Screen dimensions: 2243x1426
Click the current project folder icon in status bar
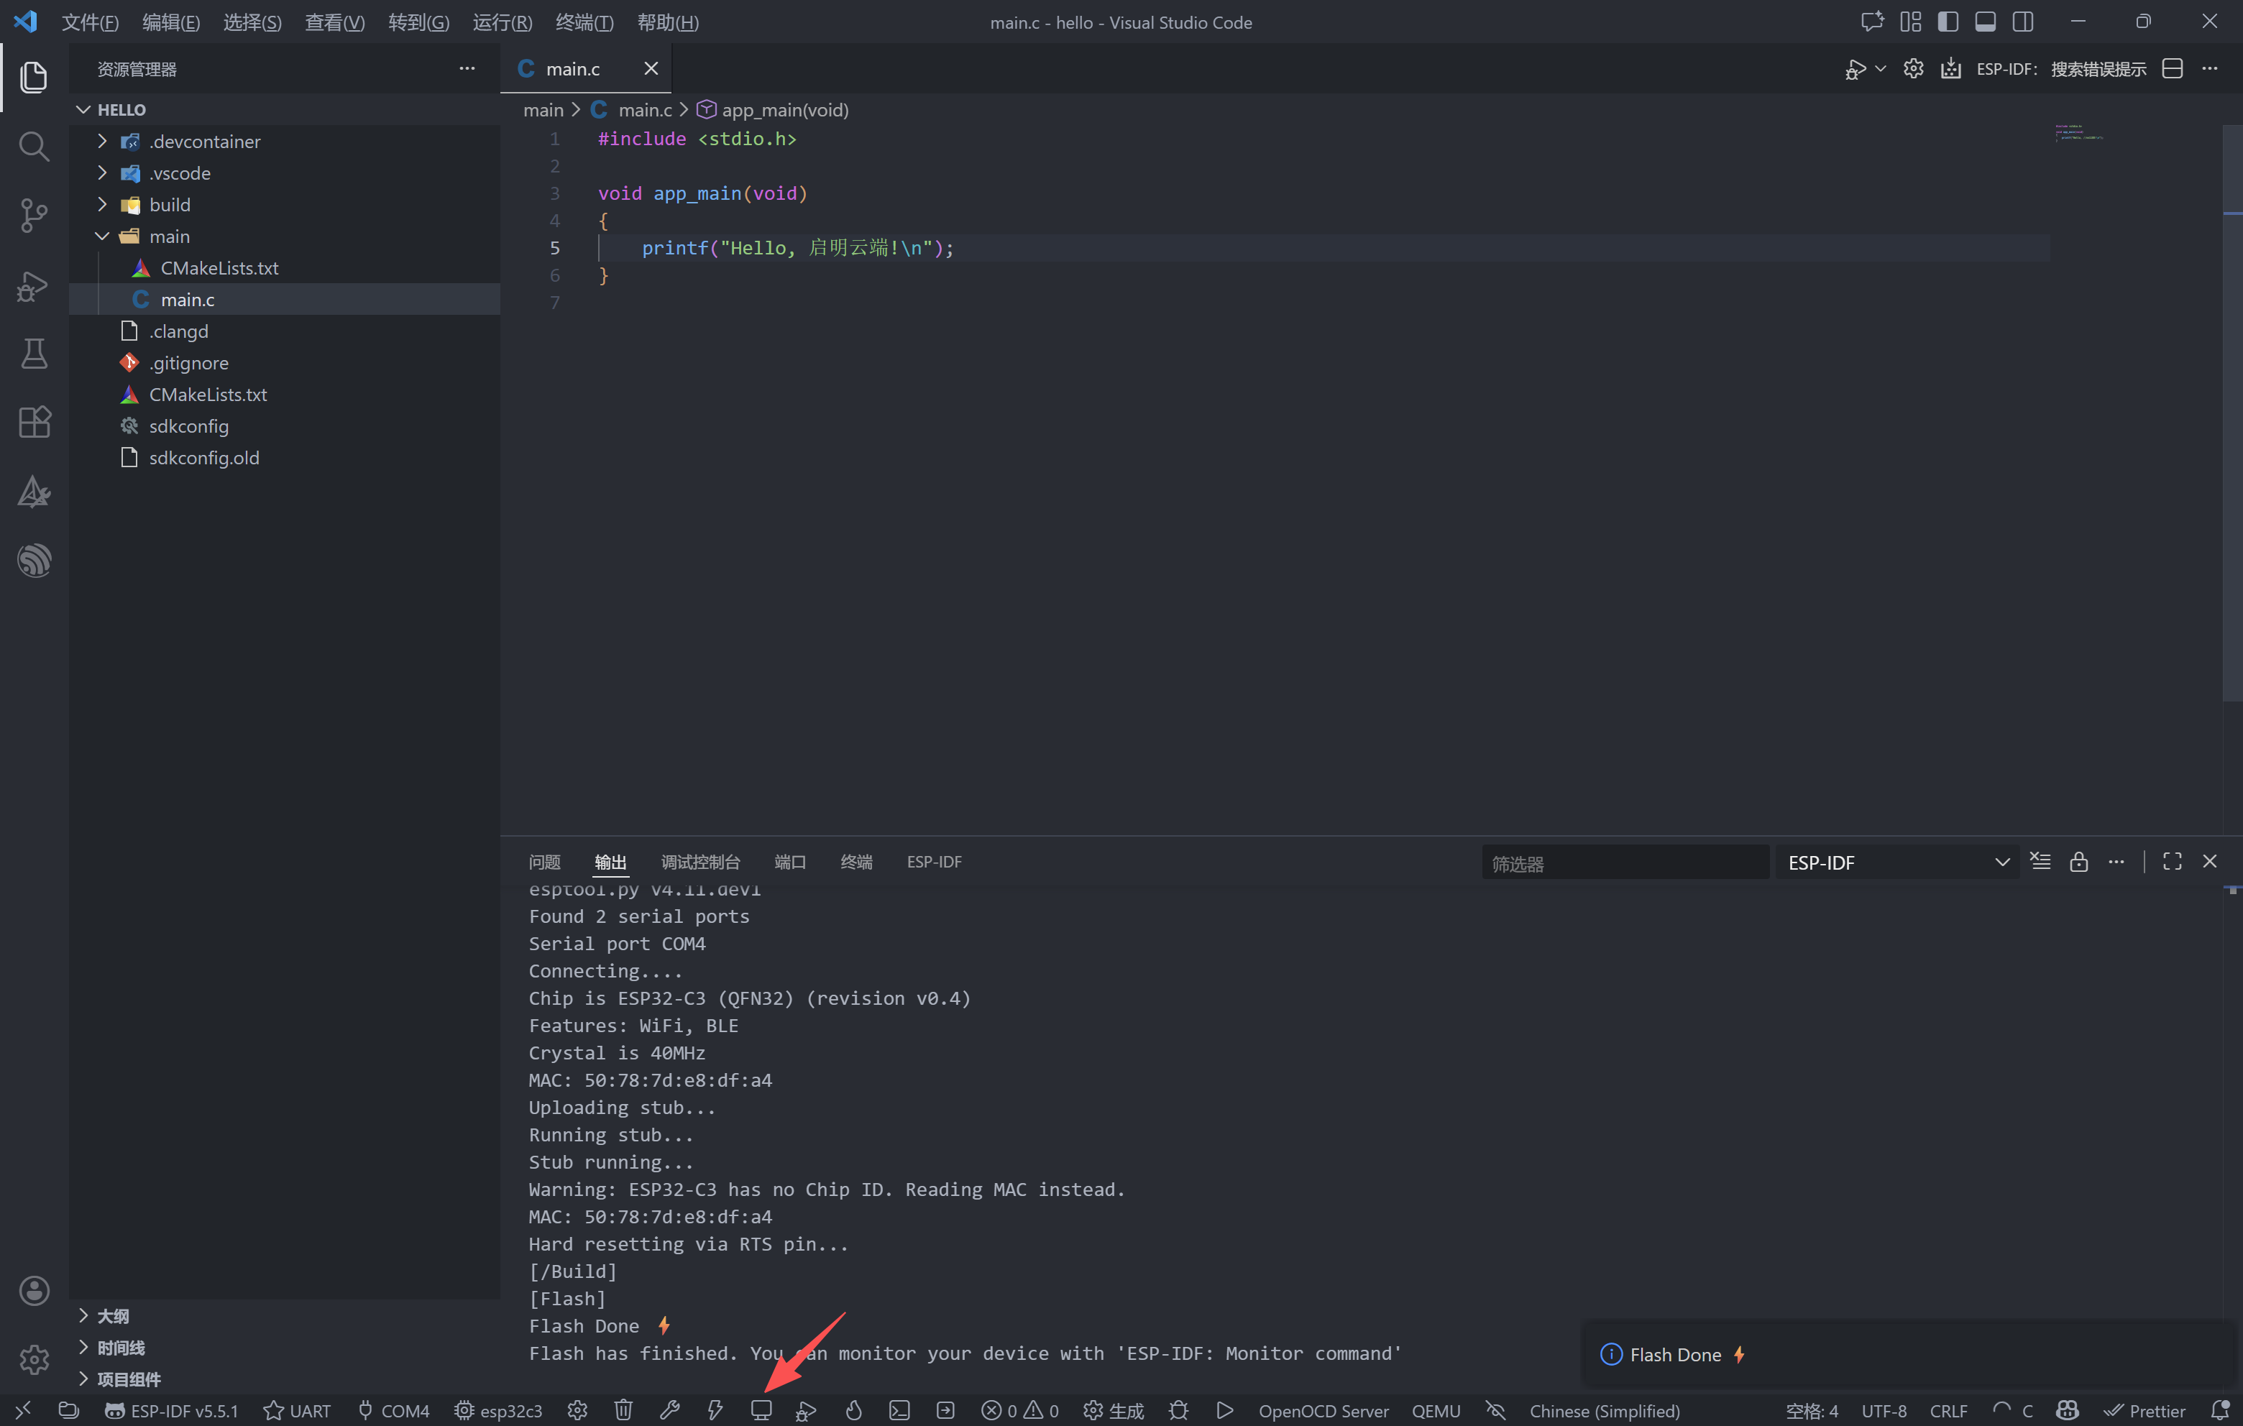[68, 1410]
